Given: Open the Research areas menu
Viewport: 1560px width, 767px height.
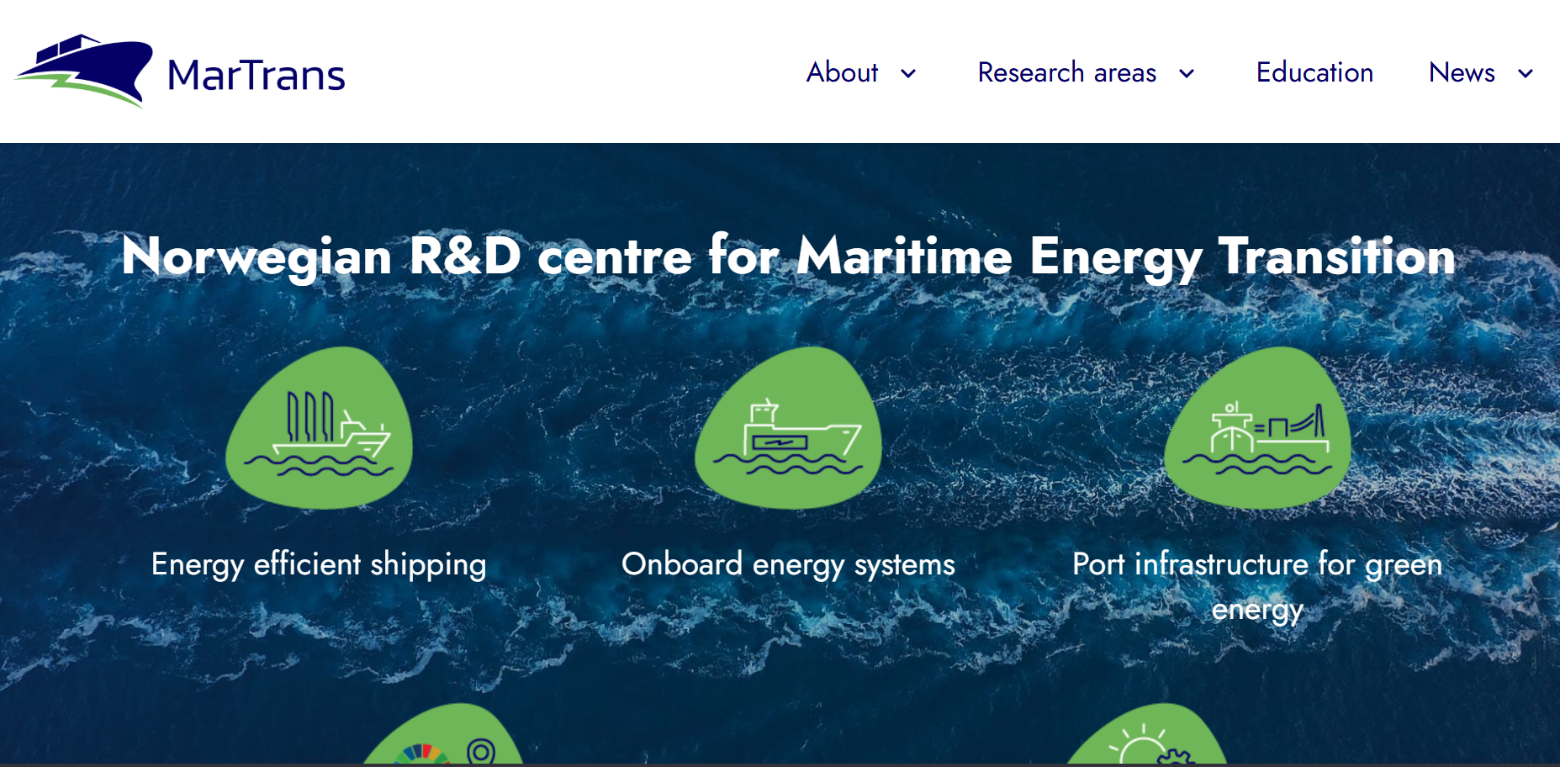Looking at the screenshot, I should [x=1066, y=73].
